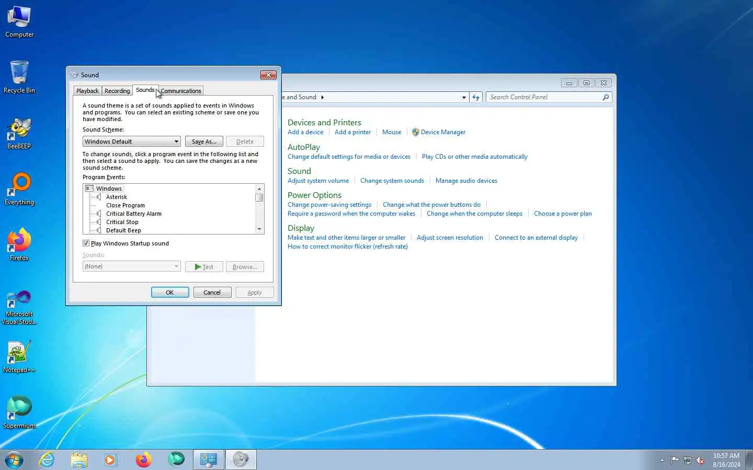Click the muted volume tray icon
This screenshot has width=753, height=470.
coord(700,460)
